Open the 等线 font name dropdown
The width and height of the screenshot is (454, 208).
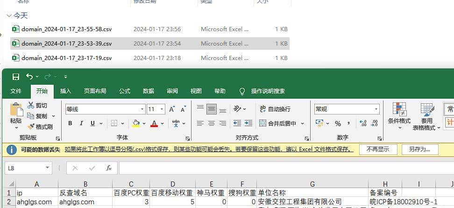coord(142,109)
